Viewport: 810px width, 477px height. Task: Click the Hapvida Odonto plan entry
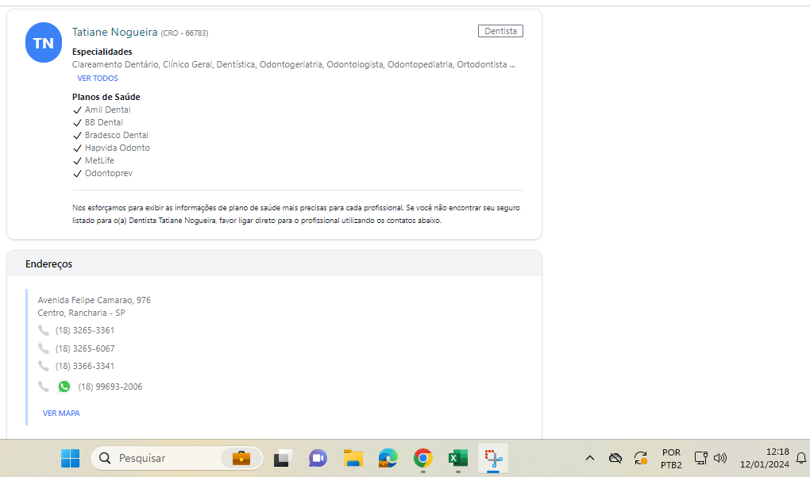click(x=118, y=148)
